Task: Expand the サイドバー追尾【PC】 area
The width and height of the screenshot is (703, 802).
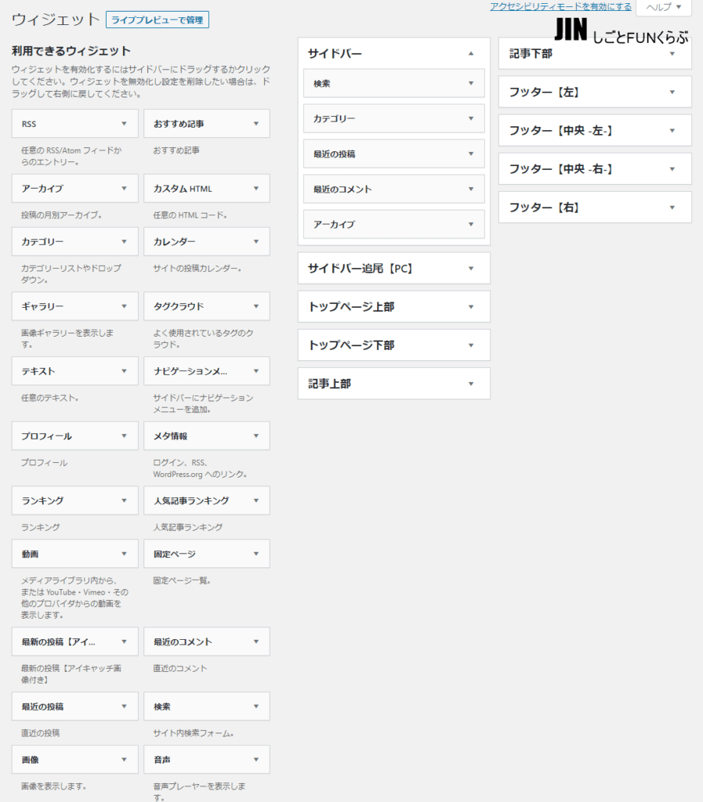Action: 471,268
